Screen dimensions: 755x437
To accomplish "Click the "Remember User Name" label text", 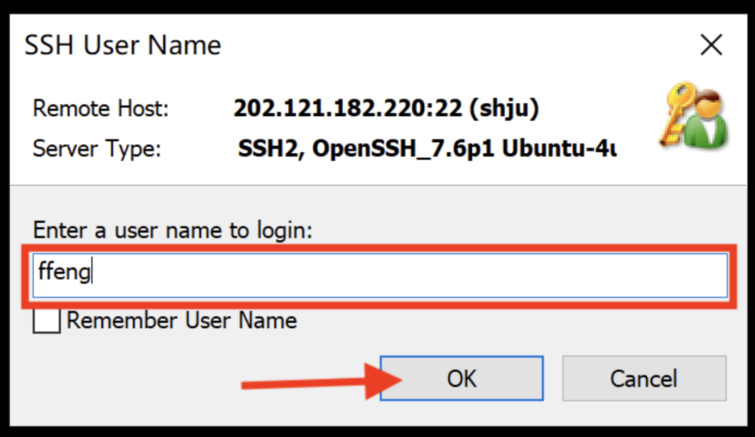I will point(182,321).
